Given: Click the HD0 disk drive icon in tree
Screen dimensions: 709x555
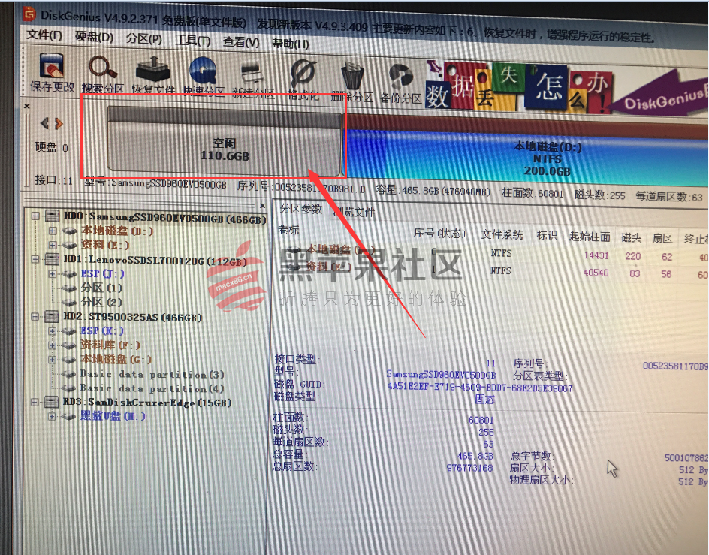Looking at the screenshot, I should tap(52, 216).
